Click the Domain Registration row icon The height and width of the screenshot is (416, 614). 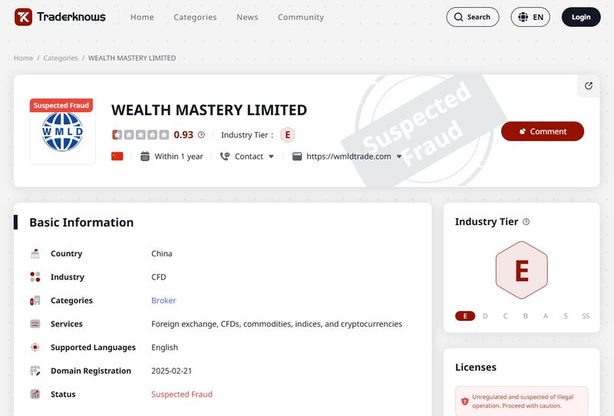(x=35, y=371)
